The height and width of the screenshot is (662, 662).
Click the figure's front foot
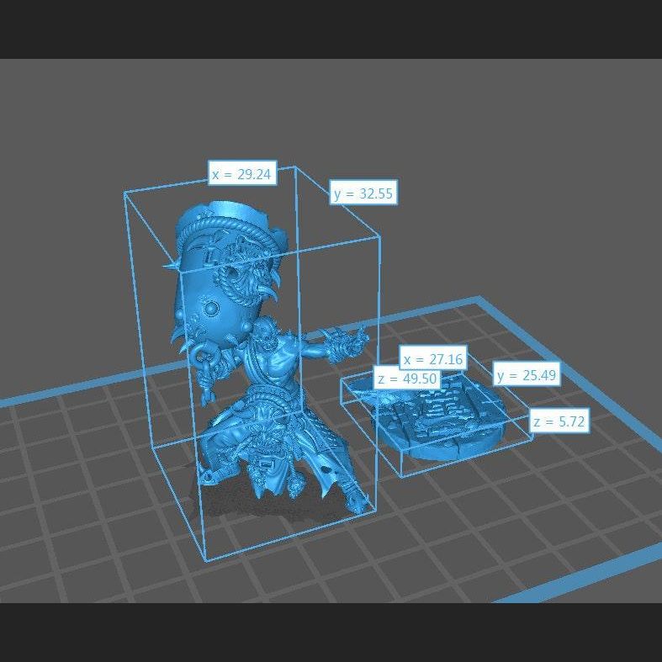[x=357, y=502]
